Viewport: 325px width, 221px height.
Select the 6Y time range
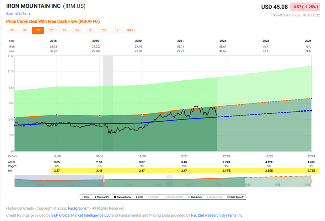click(x=51, y=30)
